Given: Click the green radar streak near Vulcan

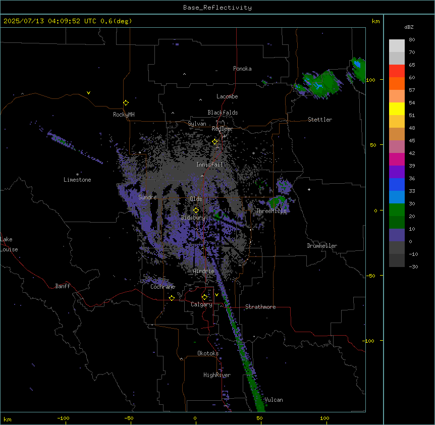Looking at the screenshot, I should point(256,394).
